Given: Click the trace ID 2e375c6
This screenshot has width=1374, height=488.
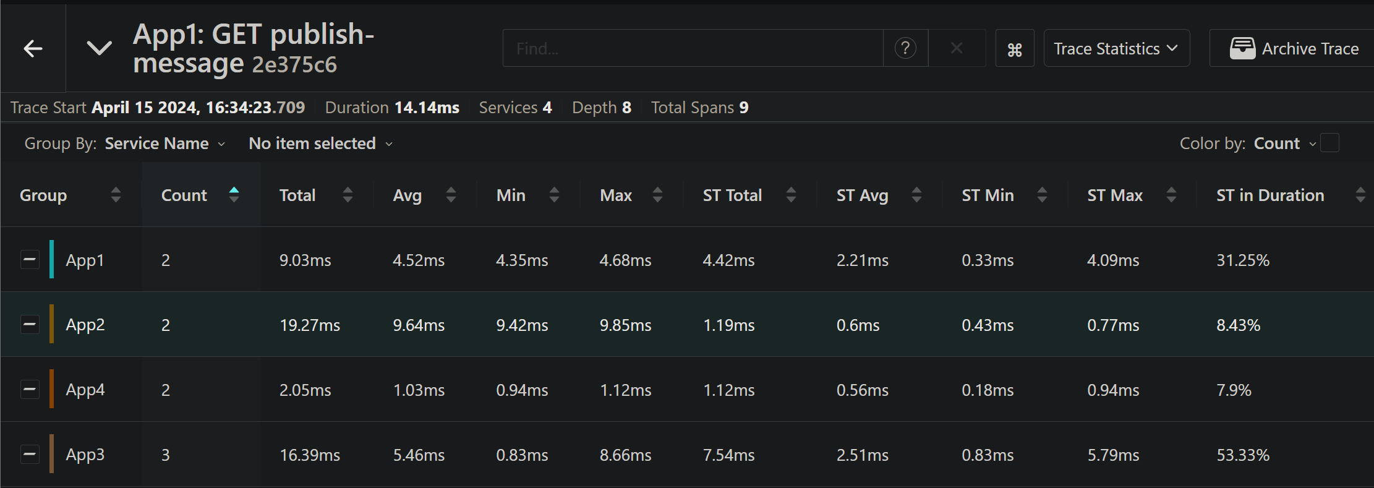Looking at the screenshot, I should 294,64.
